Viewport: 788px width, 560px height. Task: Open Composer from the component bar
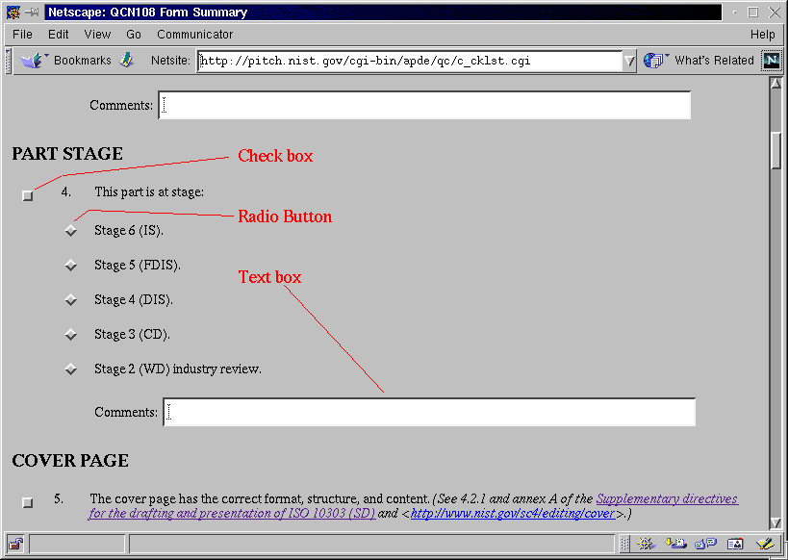coord(765,545)
